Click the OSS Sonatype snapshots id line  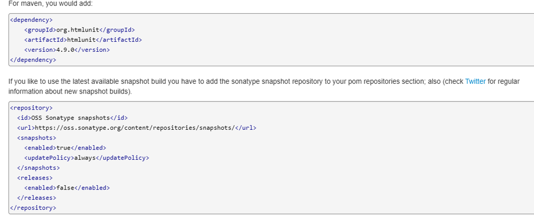[x=73, y=118]
